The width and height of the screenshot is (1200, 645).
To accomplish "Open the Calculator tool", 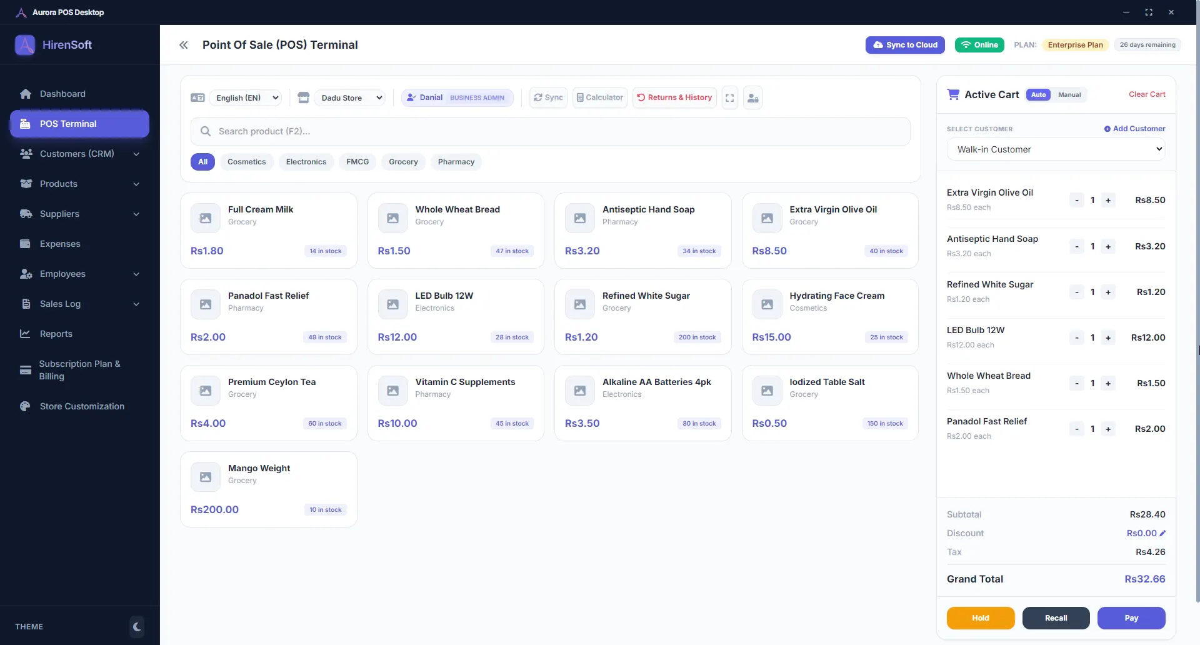I will tap(600, 97).
